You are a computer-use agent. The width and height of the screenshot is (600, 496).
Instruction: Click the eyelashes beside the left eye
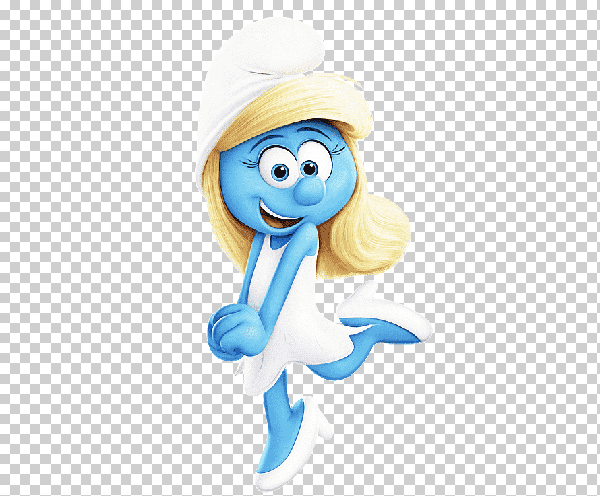point(253,162)
